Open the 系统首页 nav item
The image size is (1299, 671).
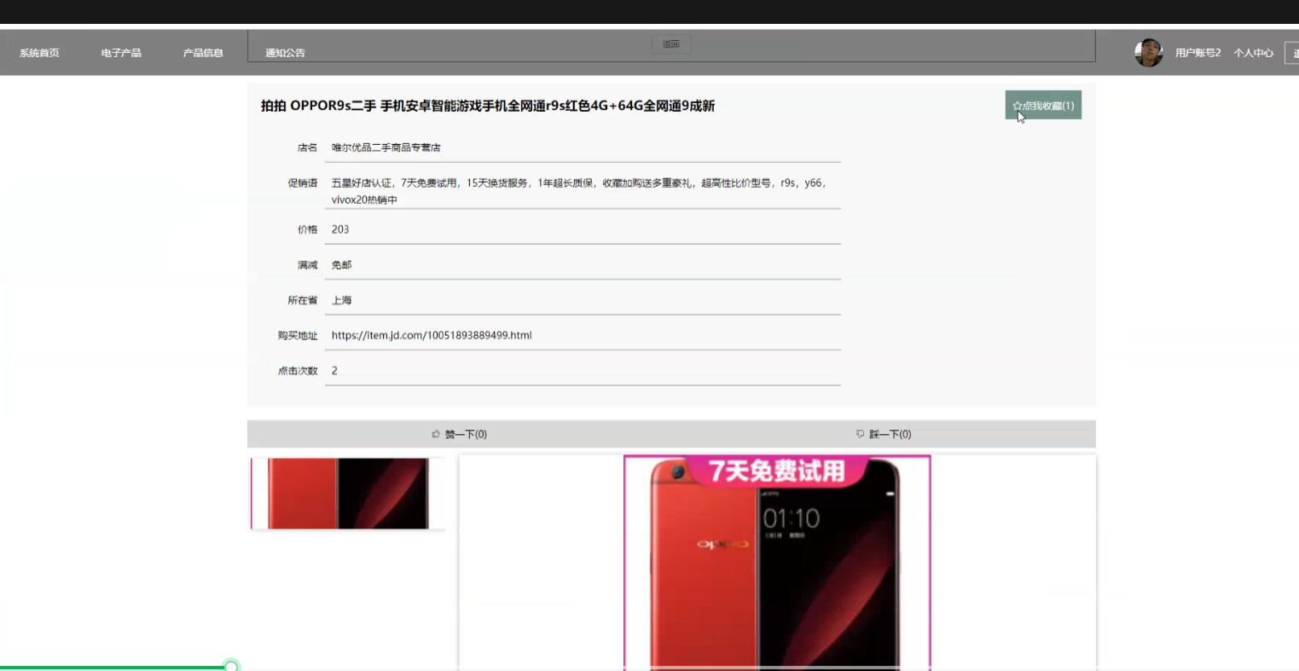[39, 53]
